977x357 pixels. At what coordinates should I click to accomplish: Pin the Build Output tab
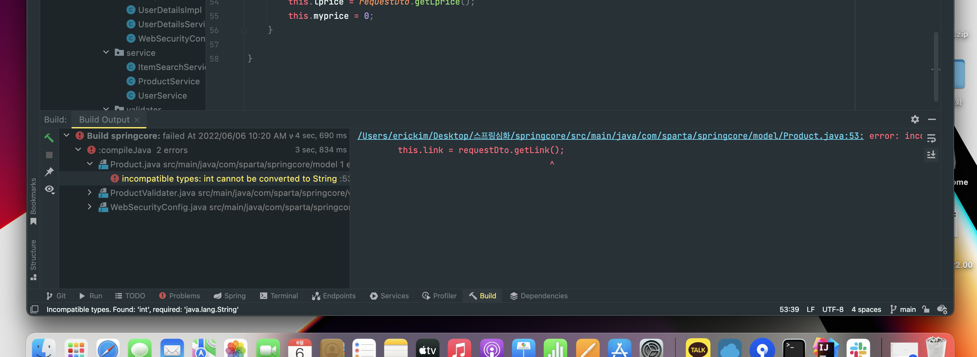(x=49, y=172)
